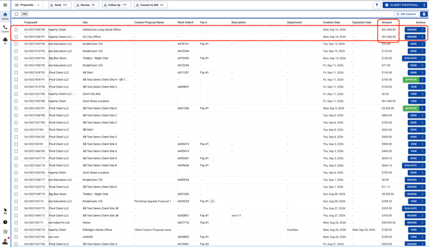Viewport: 429px width, 247px height.
Task: Click the blue icon button beside Edit Columns
Action: (x=424, y=14)
